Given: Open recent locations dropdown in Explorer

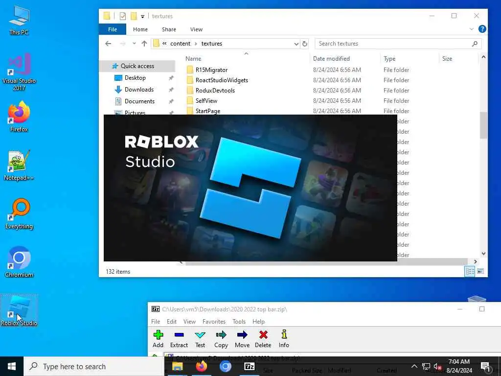Looking at the screenshot, I should 134,44.
